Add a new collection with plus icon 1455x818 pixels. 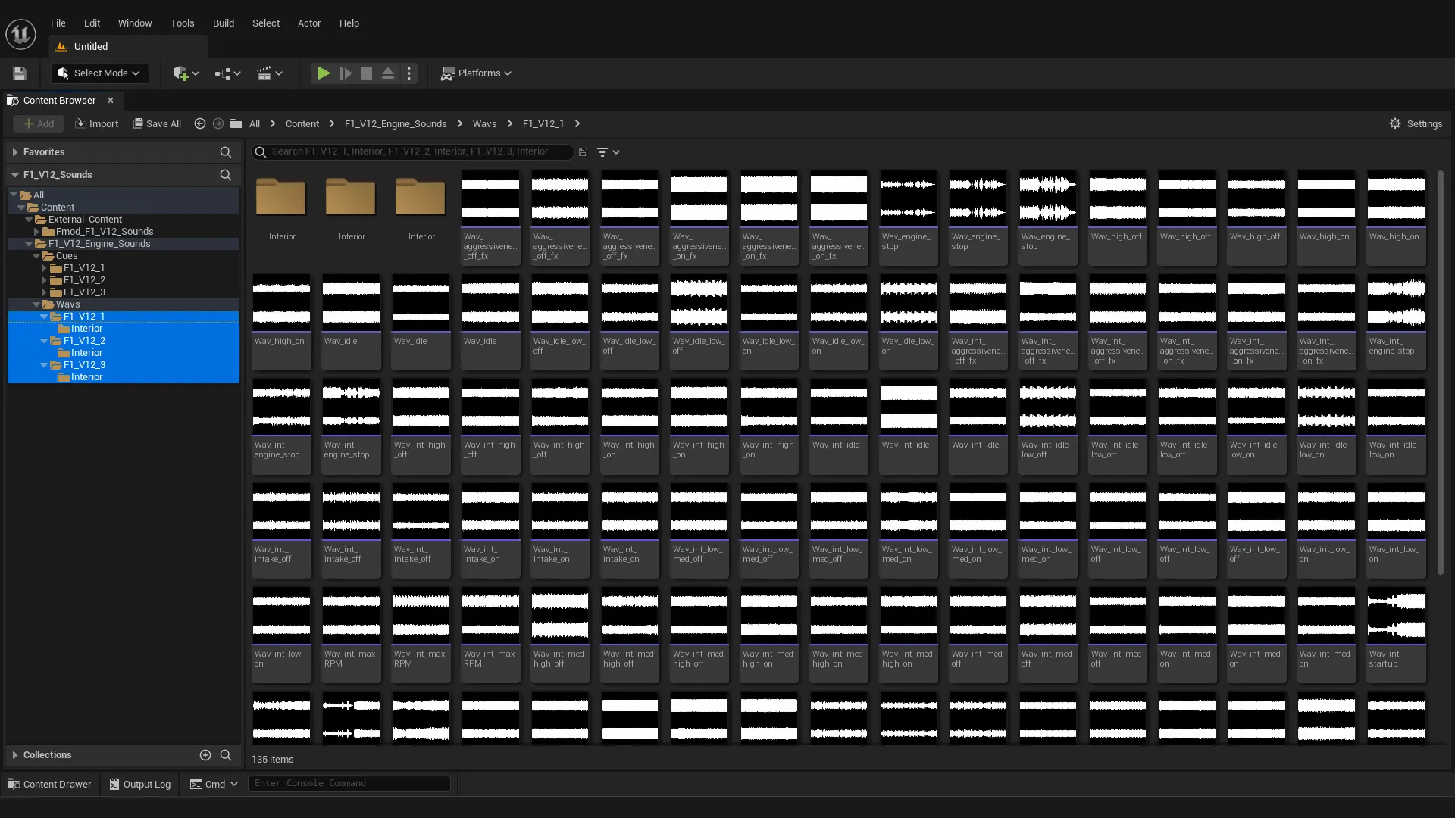pos(205,755)
